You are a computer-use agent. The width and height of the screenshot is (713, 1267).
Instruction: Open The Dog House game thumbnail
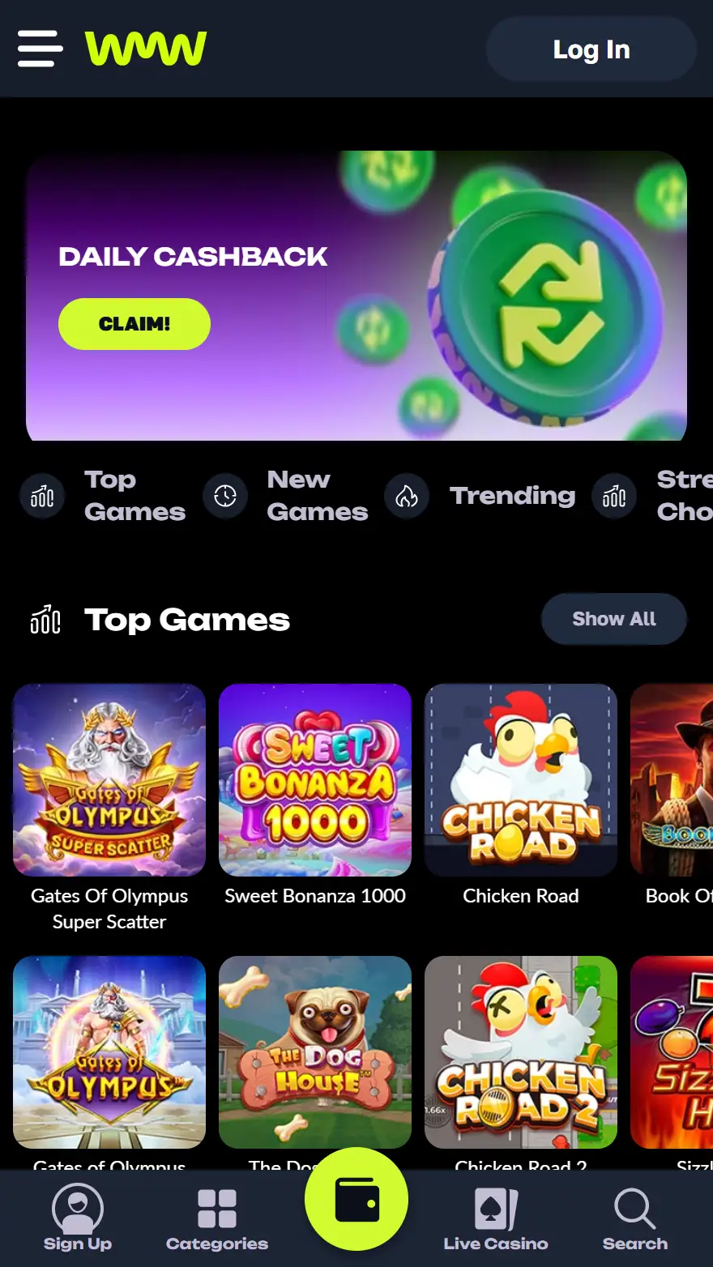pyautogui.click(x=315, y=1052)
